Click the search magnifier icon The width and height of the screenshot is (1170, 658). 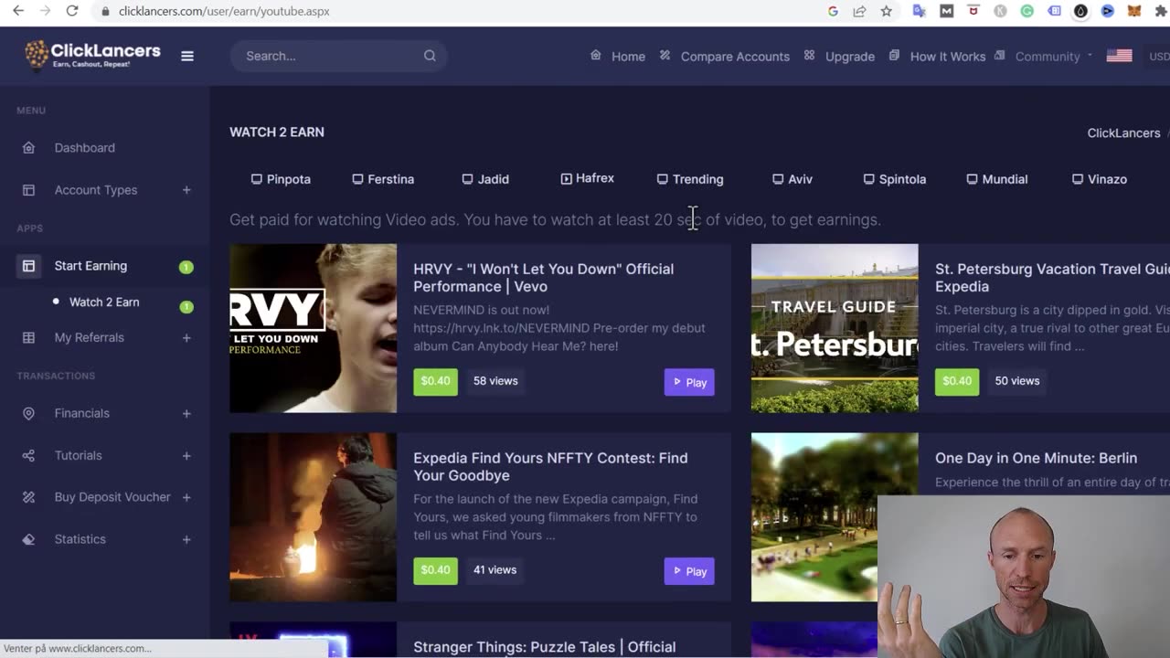point(430,56)
